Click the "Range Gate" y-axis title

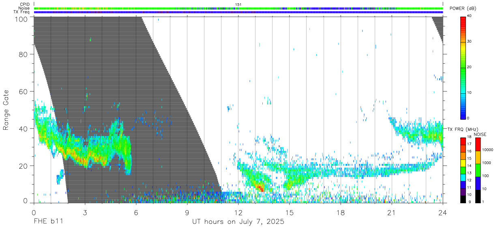pos(6,110)
